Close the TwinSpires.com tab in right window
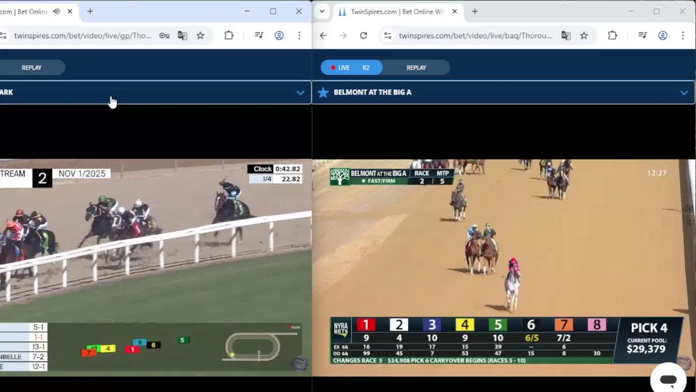696x392 pixels. coord(455,11)
